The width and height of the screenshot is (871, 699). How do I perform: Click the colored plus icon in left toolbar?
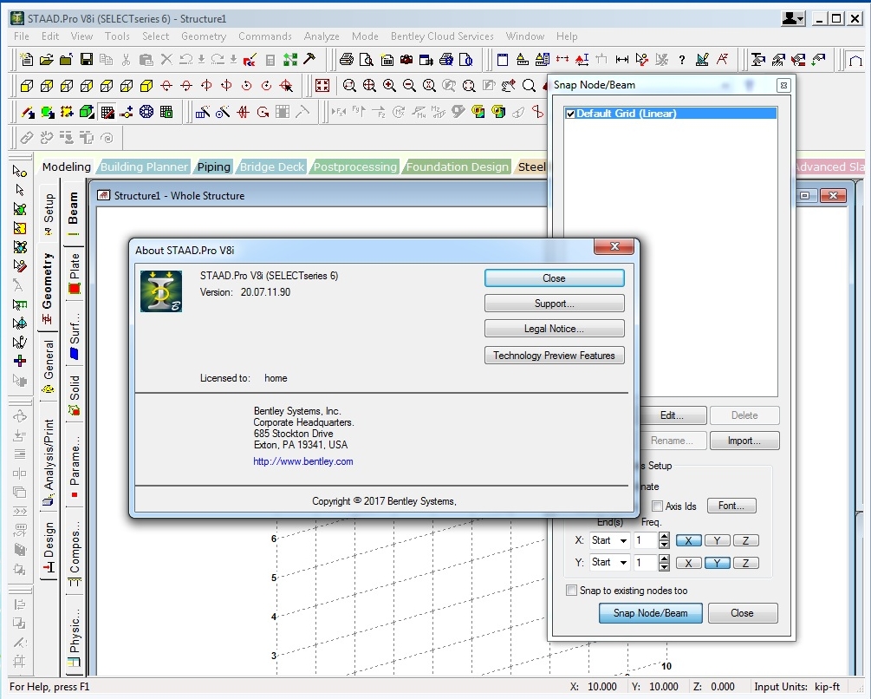coord(19,361)
